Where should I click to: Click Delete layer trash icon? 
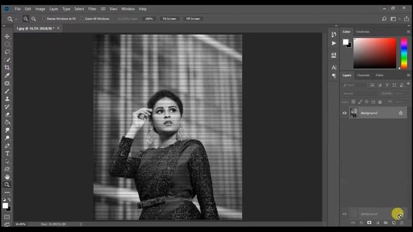tap(401, 223)
